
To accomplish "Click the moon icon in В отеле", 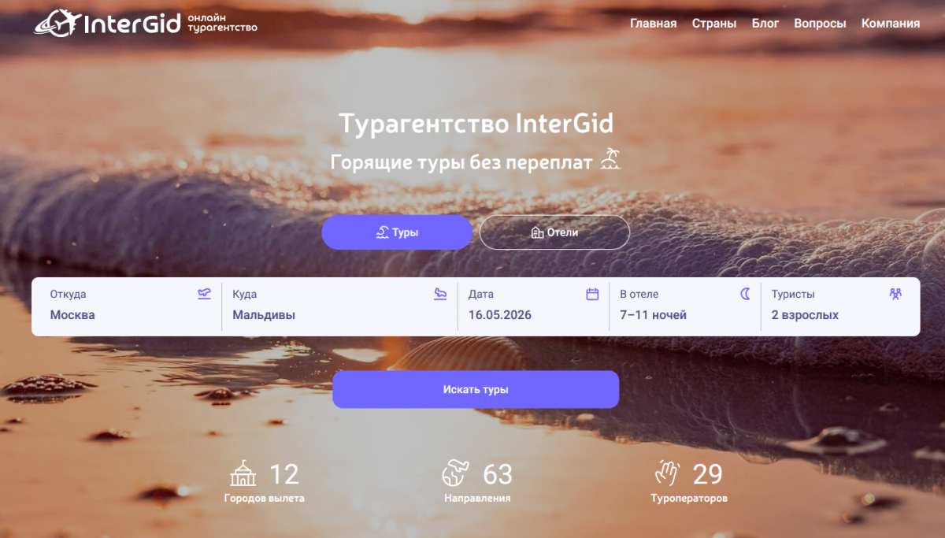I will click(x=745, y=294).
